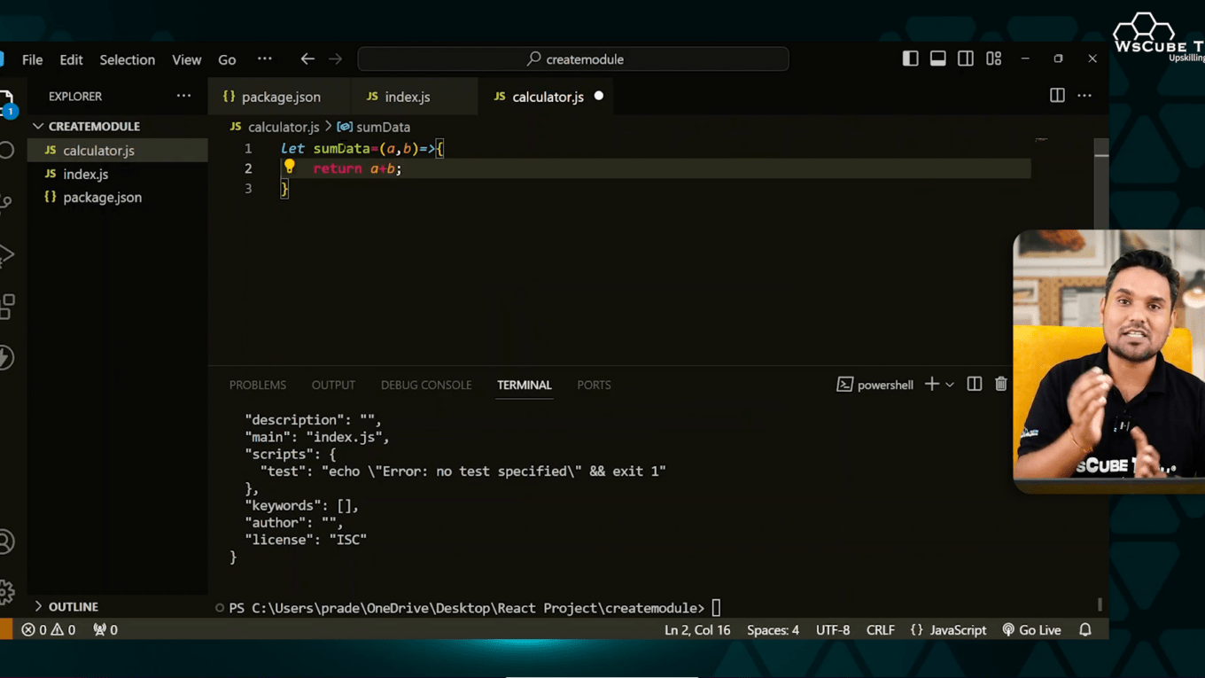Click the sumData breadcrumb symbol

[374, 127]
